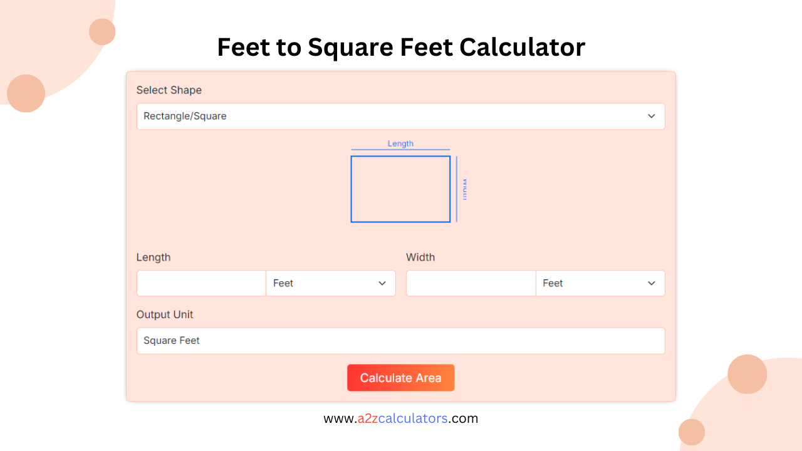The height and width of the screenshot is (451, 802).
Task: Click the chevron on the Length unit dropdown
Action: [x=382, y=283]
